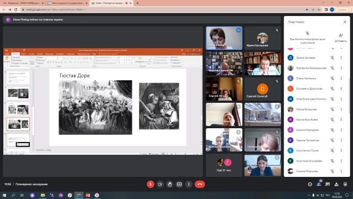Click the taskbar clock
This screenshot has height=199, width=353.
337,195
